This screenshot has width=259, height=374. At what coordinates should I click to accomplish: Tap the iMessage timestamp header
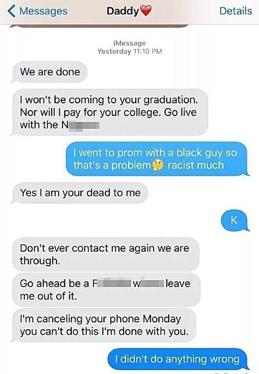pyautogui.click(x=130, y=43)
